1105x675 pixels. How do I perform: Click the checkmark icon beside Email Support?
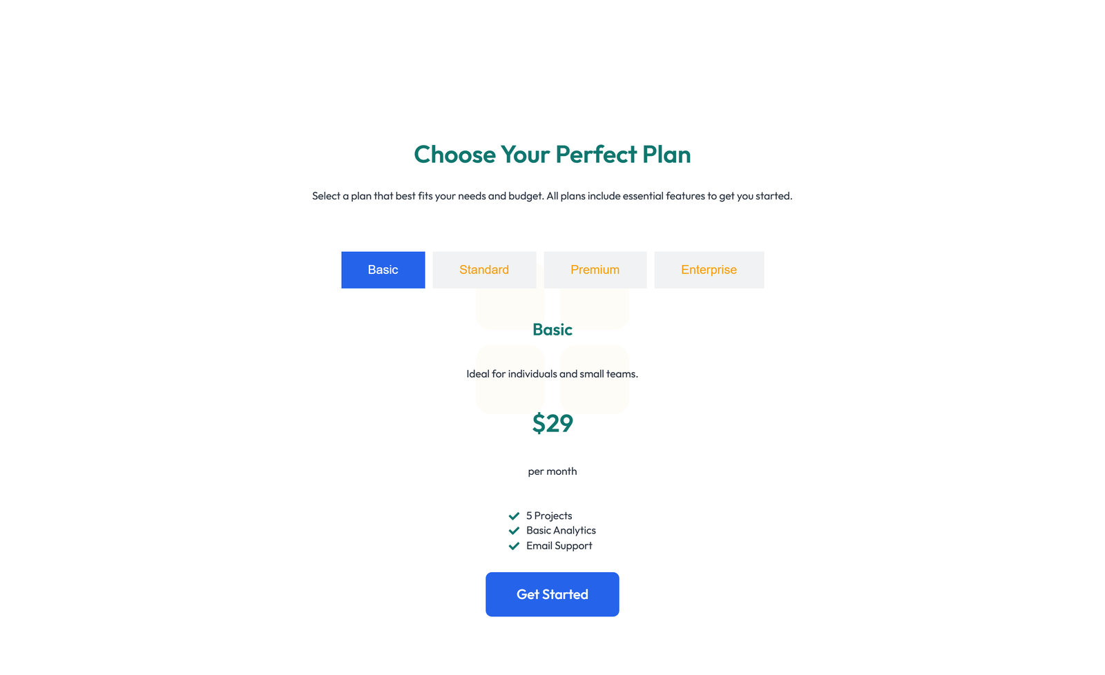pos(514,545)
